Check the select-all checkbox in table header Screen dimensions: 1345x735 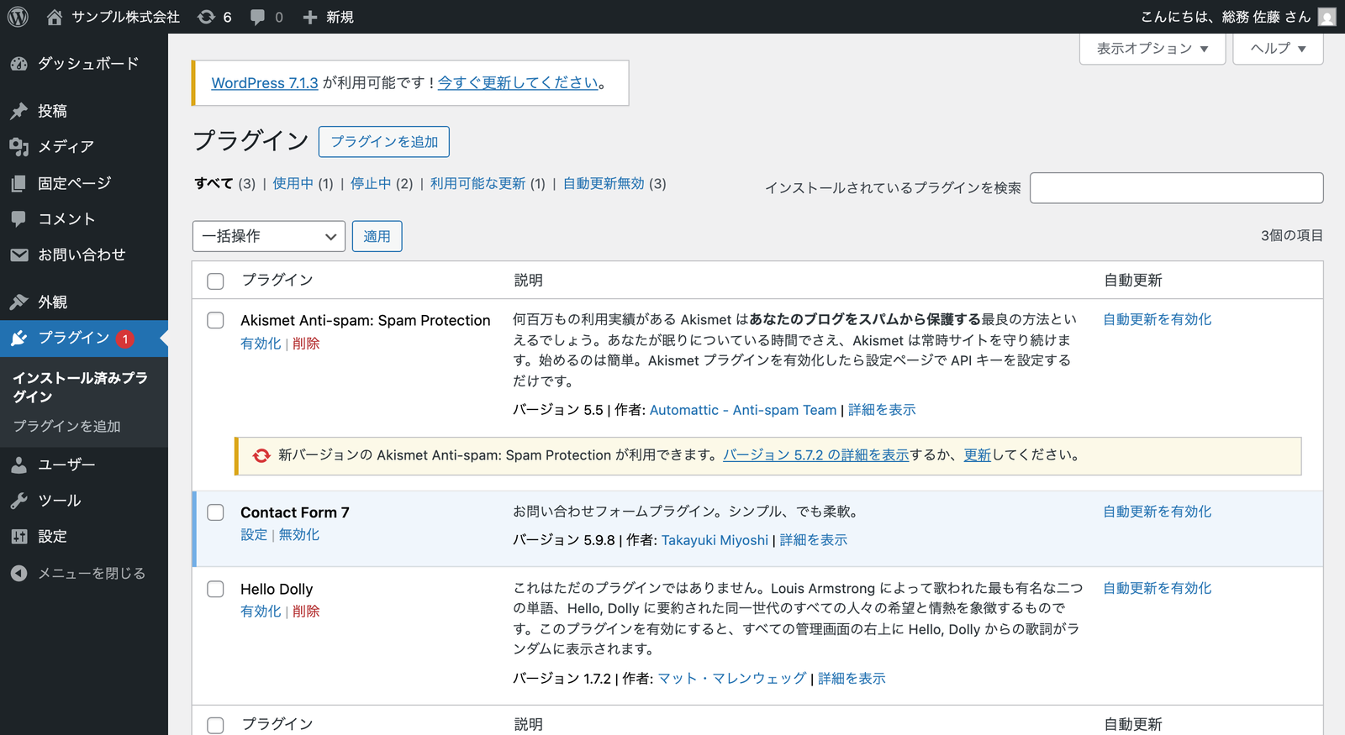click(x=215, y=281)
